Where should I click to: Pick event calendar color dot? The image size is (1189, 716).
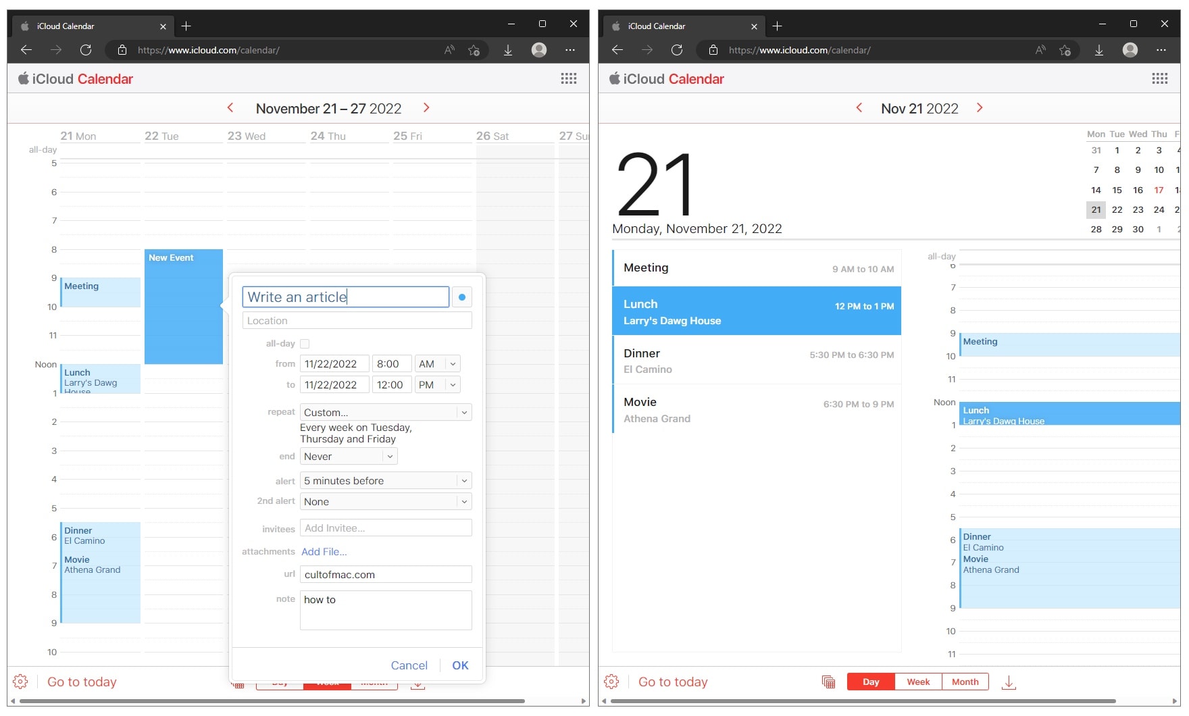[x=462, y=297]
